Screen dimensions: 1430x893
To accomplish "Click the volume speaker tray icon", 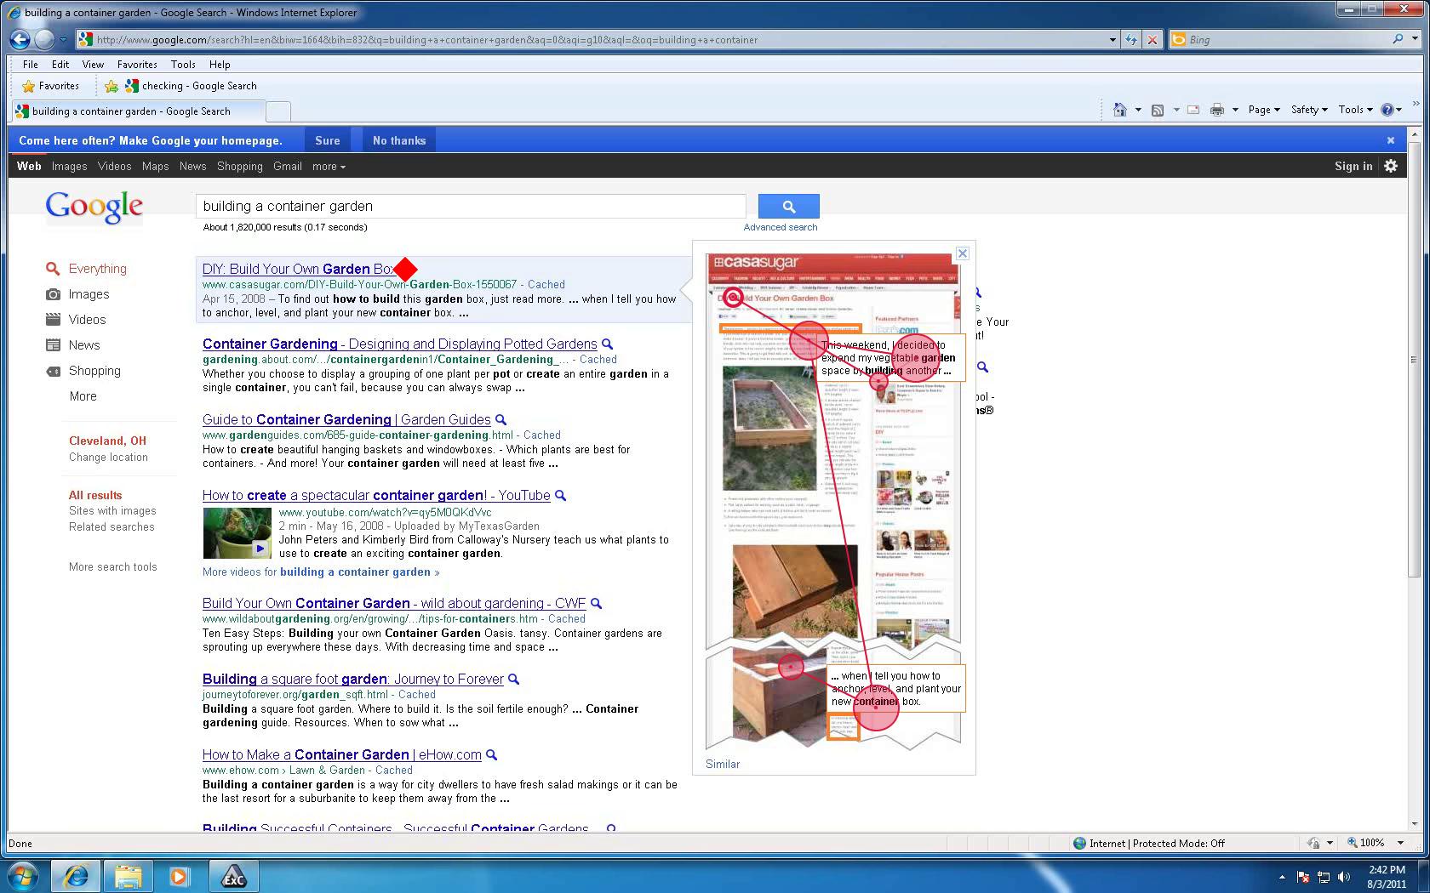I will click(1344, 877).
